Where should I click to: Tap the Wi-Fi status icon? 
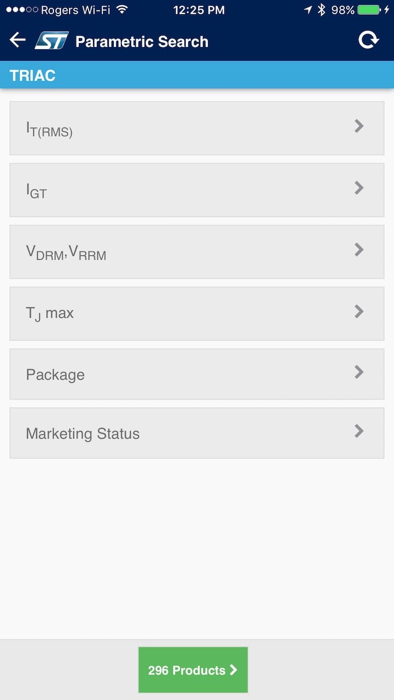click(122, 9)
